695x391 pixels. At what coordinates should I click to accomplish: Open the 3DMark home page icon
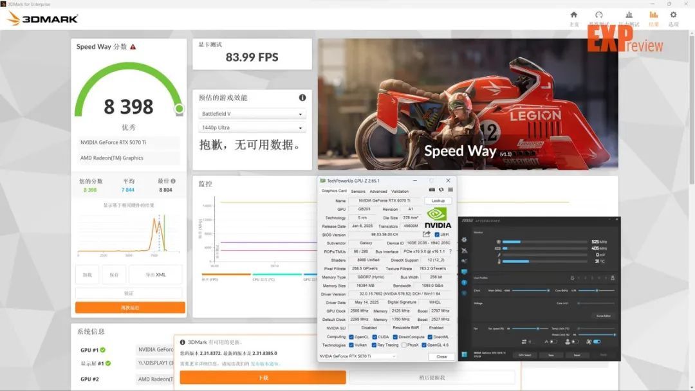(573, 15)
